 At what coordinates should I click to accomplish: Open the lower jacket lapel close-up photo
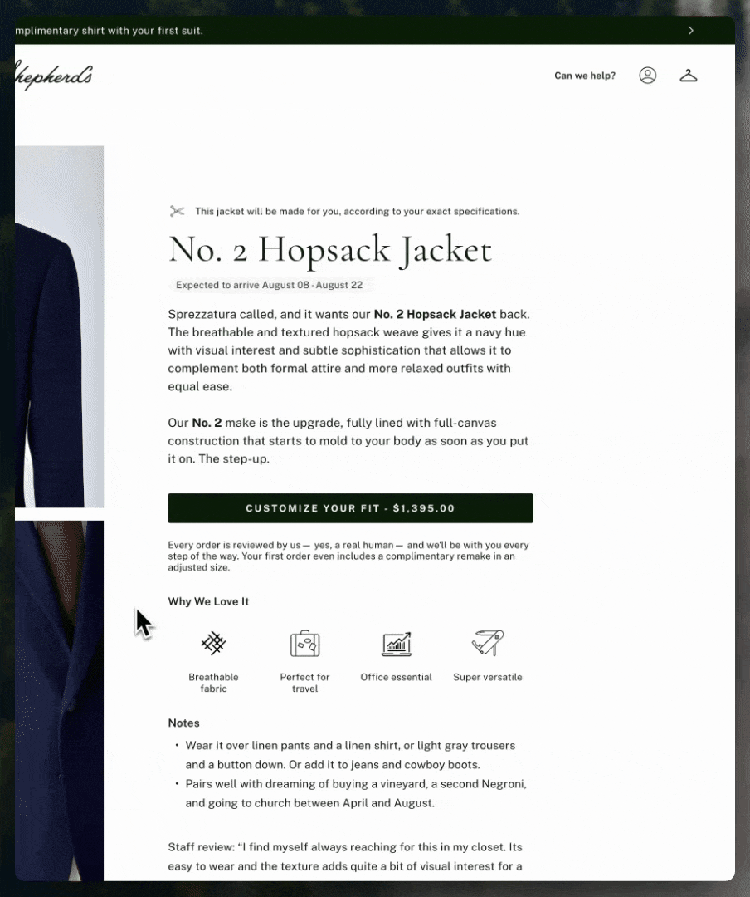(60, 701)
